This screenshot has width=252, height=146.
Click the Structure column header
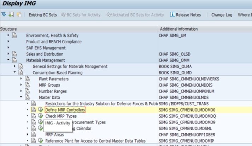[79, 29]
